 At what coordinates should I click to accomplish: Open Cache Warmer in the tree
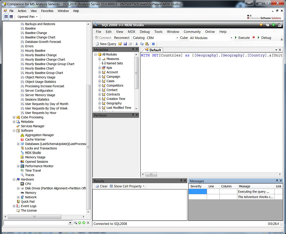pos(35,139)
